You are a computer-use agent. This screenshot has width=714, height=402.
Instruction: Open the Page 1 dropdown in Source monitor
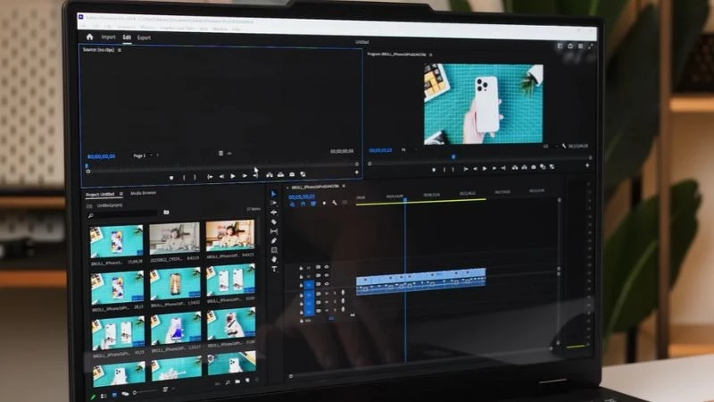[143, 155]
